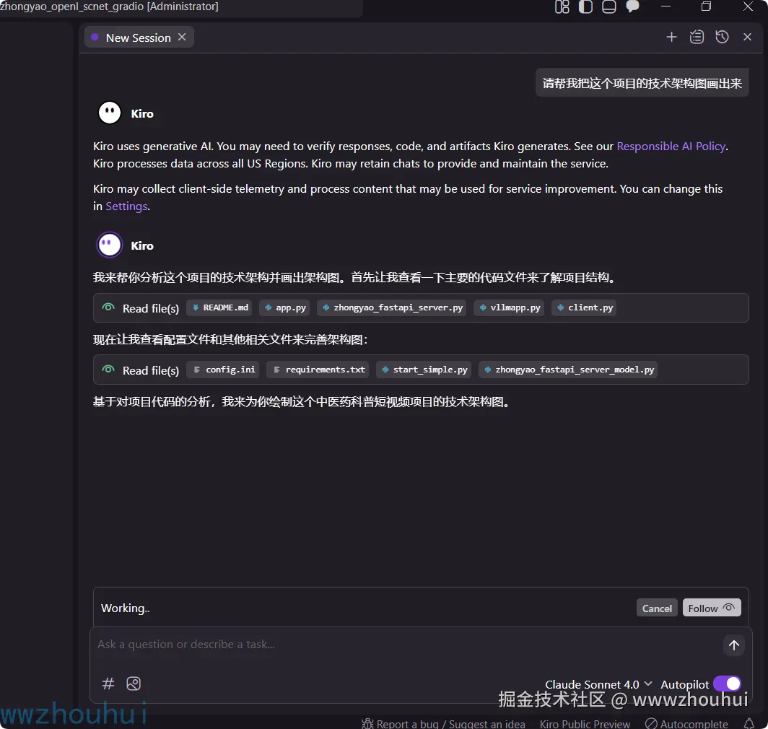This screenshot has height=729, width=768.
Task: Click Follow button with eye icon
Action: 711,608
